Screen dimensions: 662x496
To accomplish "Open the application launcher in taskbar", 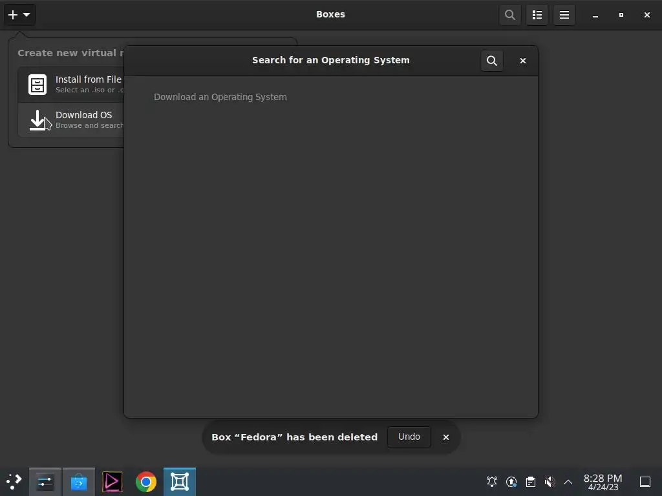I will [14, 482].
